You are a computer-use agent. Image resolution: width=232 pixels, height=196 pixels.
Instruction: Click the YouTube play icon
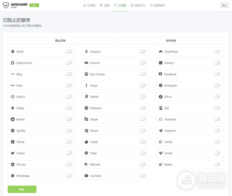click(86, 176)
